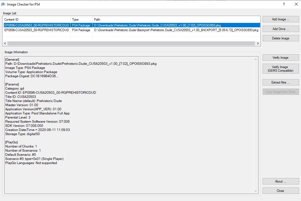Select the BACKPORT 5.05-6.72 package row
This screenshot has height=201, width=301.
pyautogui.click(x=131, y=30)
